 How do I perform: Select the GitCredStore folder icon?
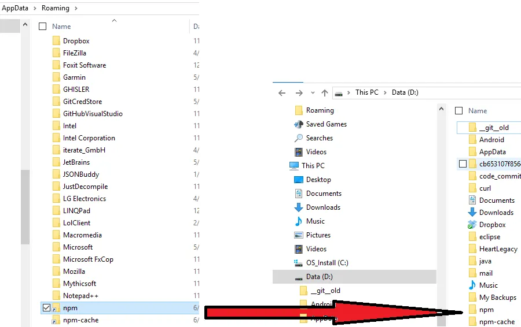click(x=57, y=102)
